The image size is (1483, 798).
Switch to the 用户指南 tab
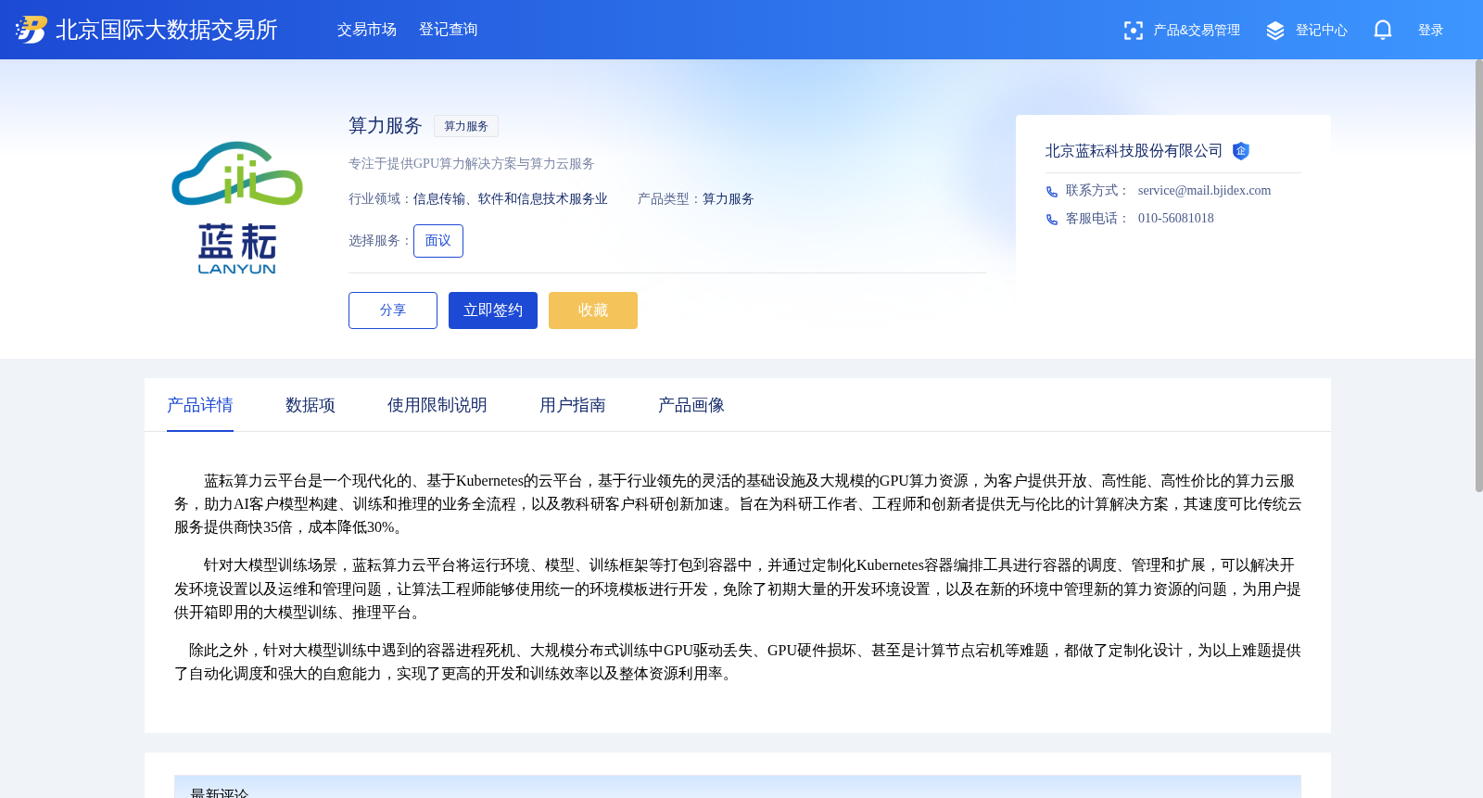tap(573, 405)
